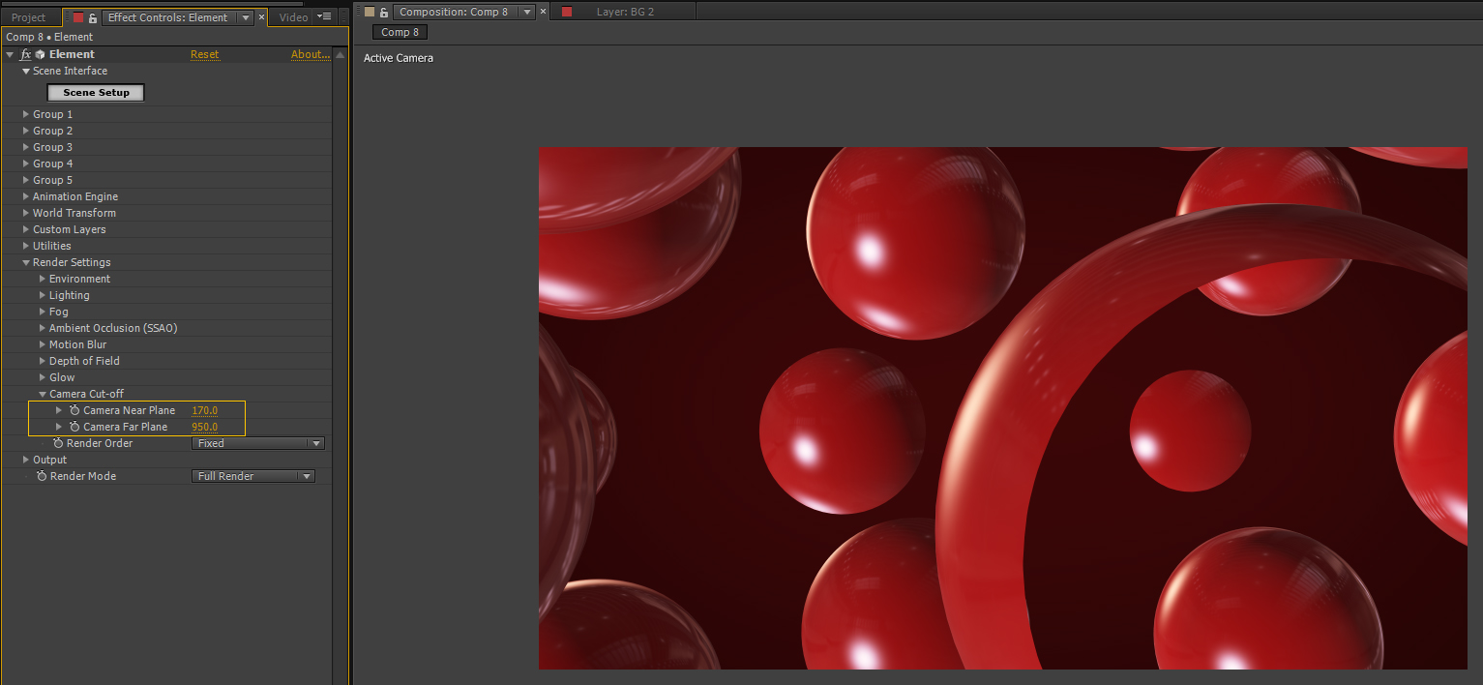
Task: Open the Render Order dropdown set to Fixed
Action: point(257,444)
